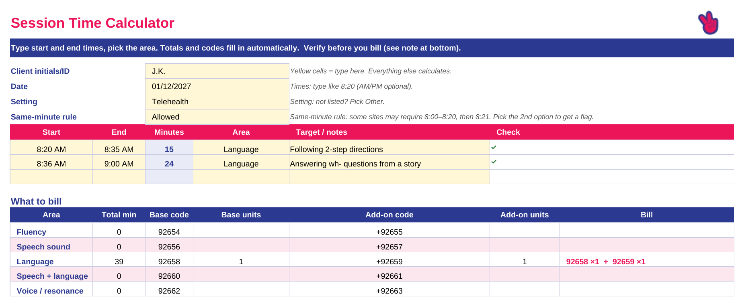The height and width of the screenshot is (306, 744).
Task: Click add-on code +92655
Action: pyautogui.click(x=389, y=232)
